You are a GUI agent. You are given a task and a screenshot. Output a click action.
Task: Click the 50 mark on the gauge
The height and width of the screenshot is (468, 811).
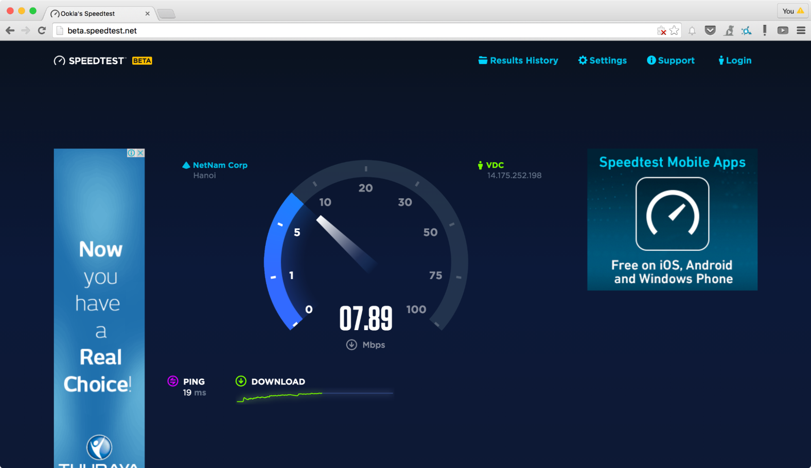point(430,232)
